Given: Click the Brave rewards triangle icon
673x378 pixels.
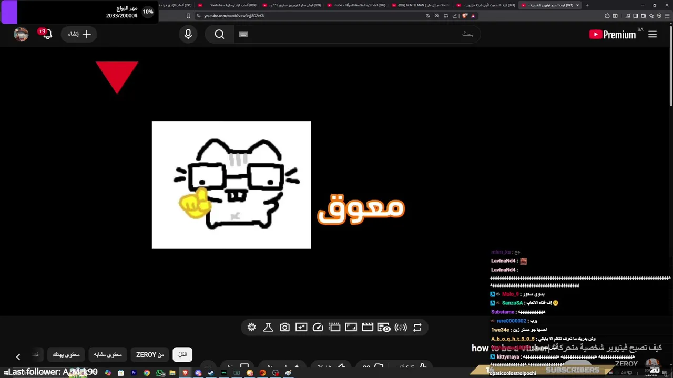Looking at the screenshot, I should 473,16.
